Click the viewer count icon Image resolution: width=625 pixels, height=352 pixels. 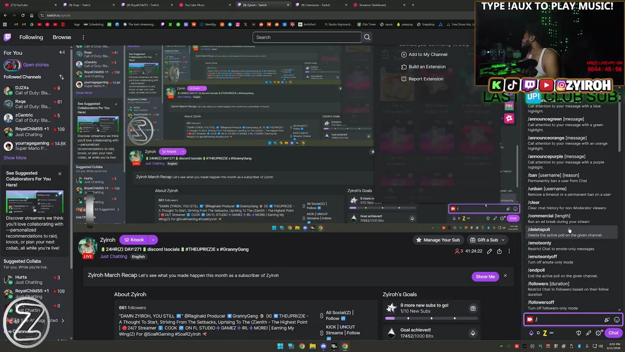tap(457, 251)
